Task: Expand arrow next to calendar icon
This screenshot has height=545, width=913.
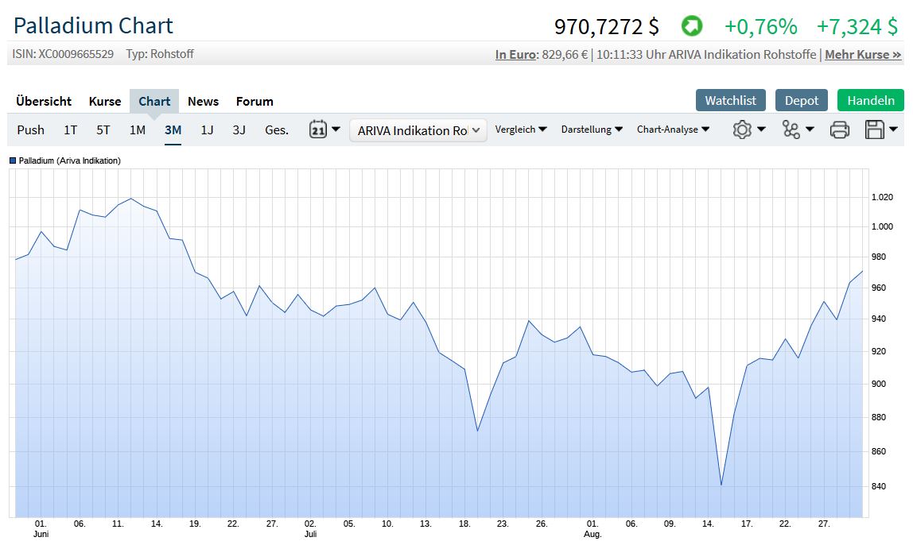Action: pos(336,129)
